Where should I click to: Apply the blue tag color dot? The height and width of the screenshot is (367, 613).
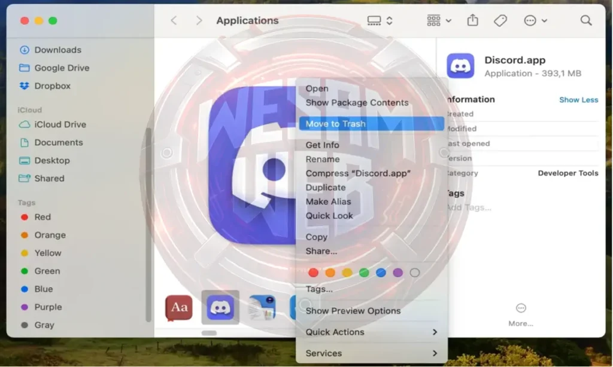[x=381, y=273]
